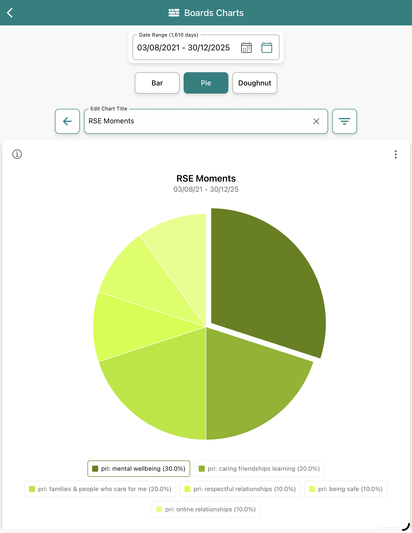
Task: Click the info icon on the chart card
Action: [x=17, y=154]
